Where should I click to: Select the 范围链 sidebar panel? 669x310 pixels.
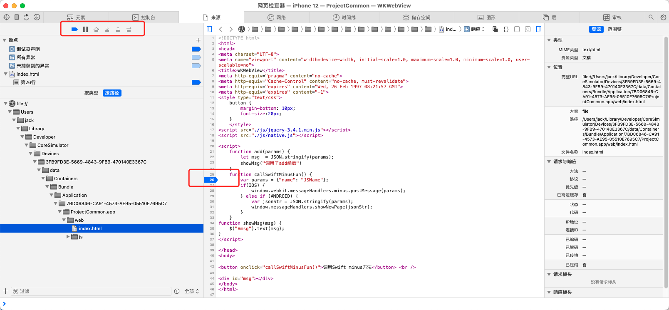pyautogui.click(x=614, y=29)
